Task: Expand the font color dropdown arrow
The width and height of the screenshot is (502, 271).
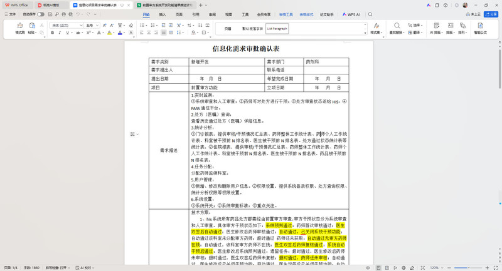Action: click(124, 33)
